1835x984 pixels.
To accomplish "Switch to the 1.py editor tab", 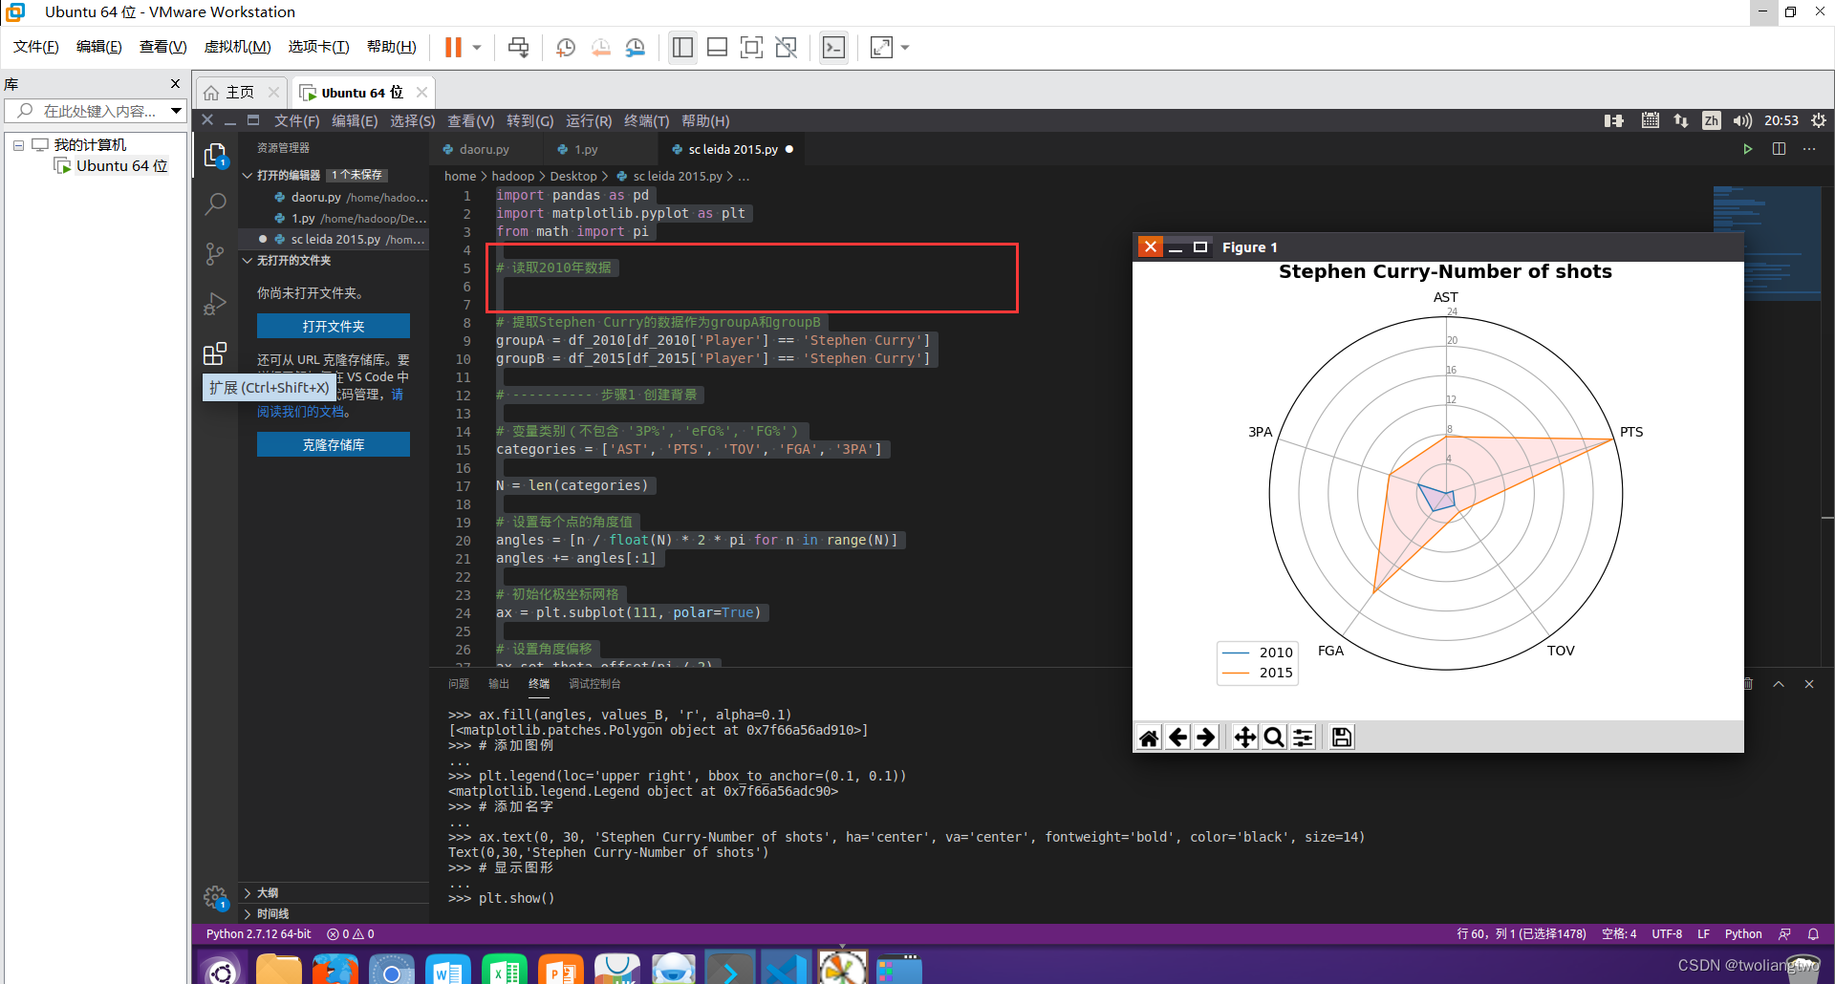I will click(585, 149).
